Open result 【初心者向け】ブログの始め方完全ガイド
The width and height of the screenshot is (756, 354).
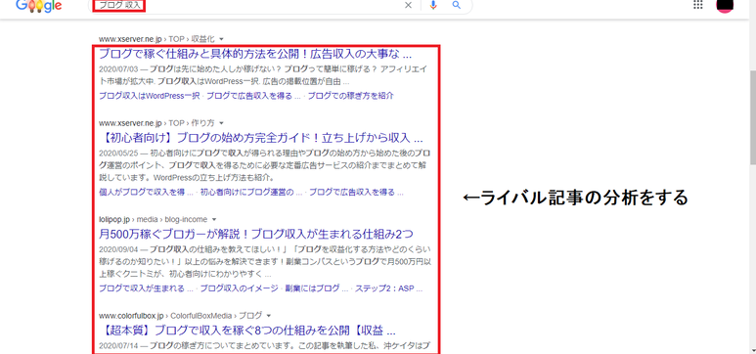pyautogui.click(x=261, y=138)
